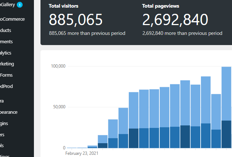
Task: Select Analytics in the admin sidebar
Action: (x=6, y=53)
